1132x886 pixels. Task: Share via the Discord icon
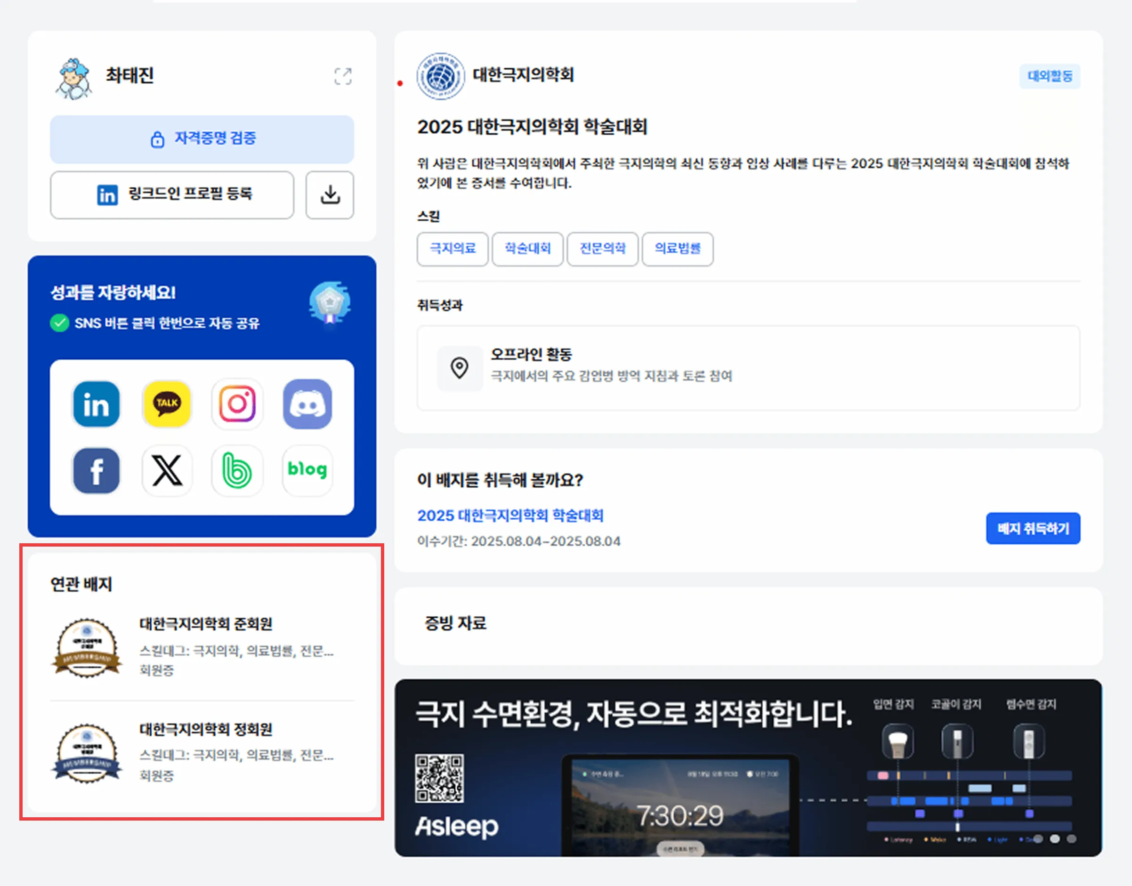(307, 404)
